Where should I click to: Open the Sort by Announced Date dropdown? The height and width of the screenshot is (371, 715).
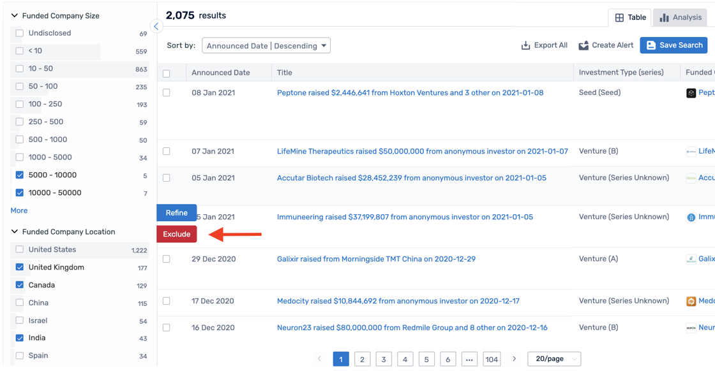pos(266,46)
